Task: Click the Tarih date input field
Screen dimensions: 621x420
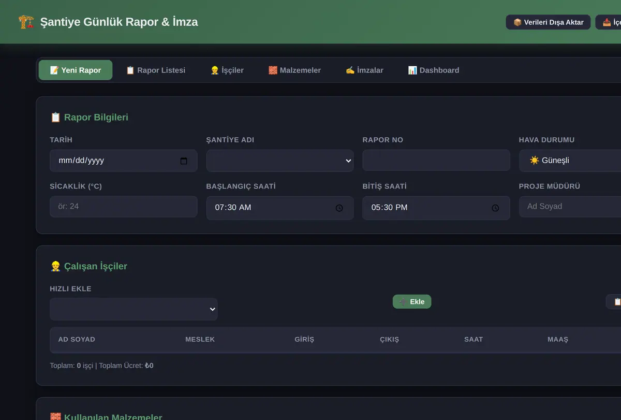Action: pos(123,161)
